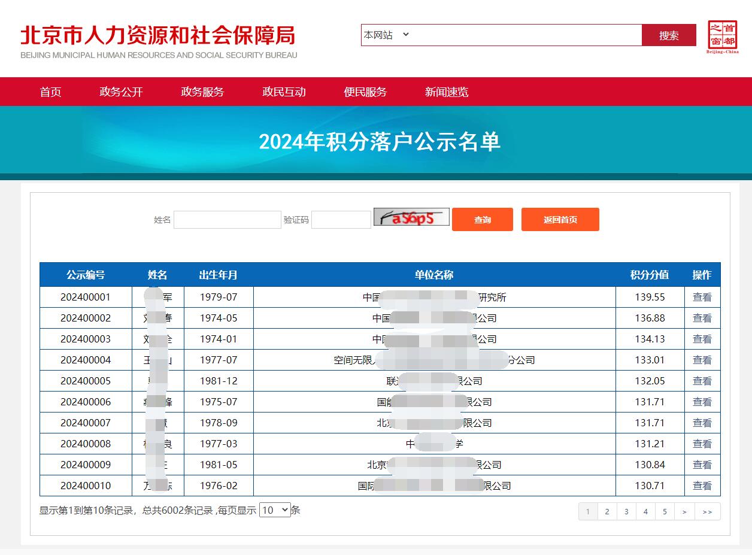This screenshot has width=752, height=555.
Task: Open the 本网站 search scope dropdown
Action: (386, 35)
